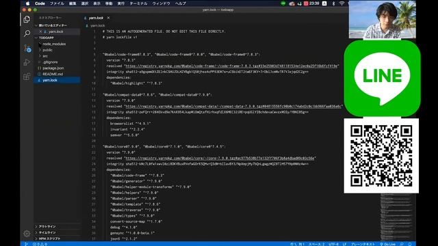The image size is (438, 246).
Task: Open notifications bell in status bar
Action: 410,244
